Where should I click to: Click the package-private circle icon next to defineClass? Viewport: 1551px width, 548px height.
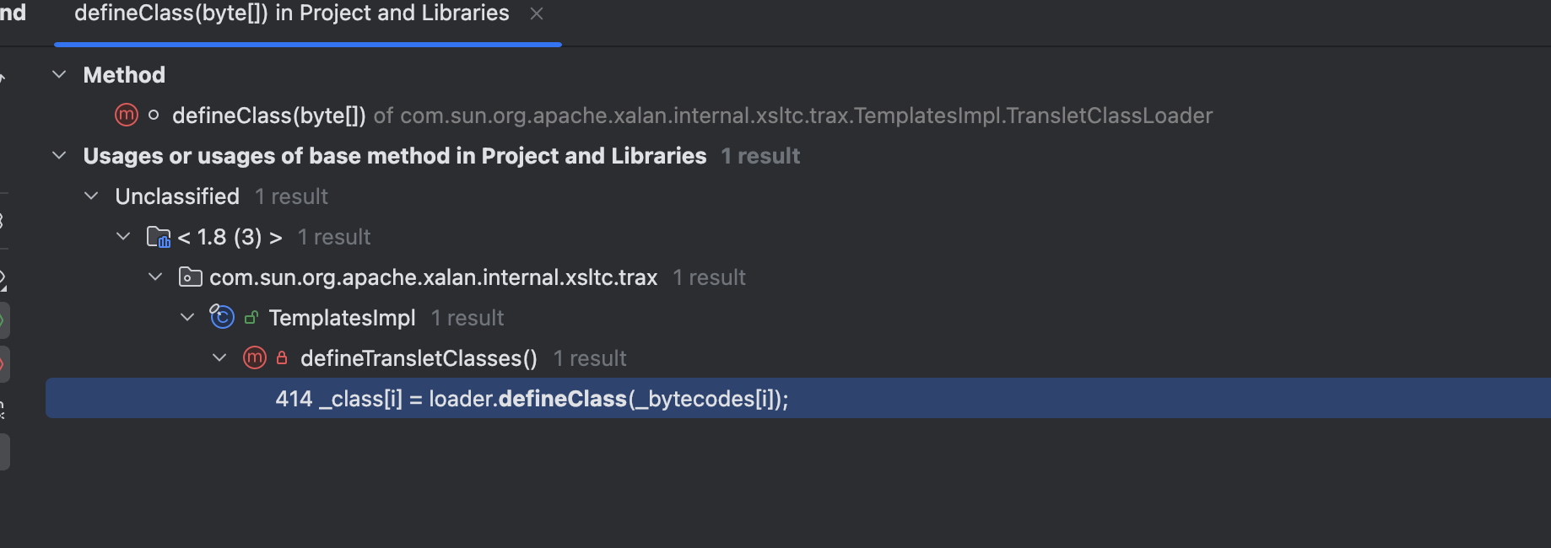click(154, 116)
